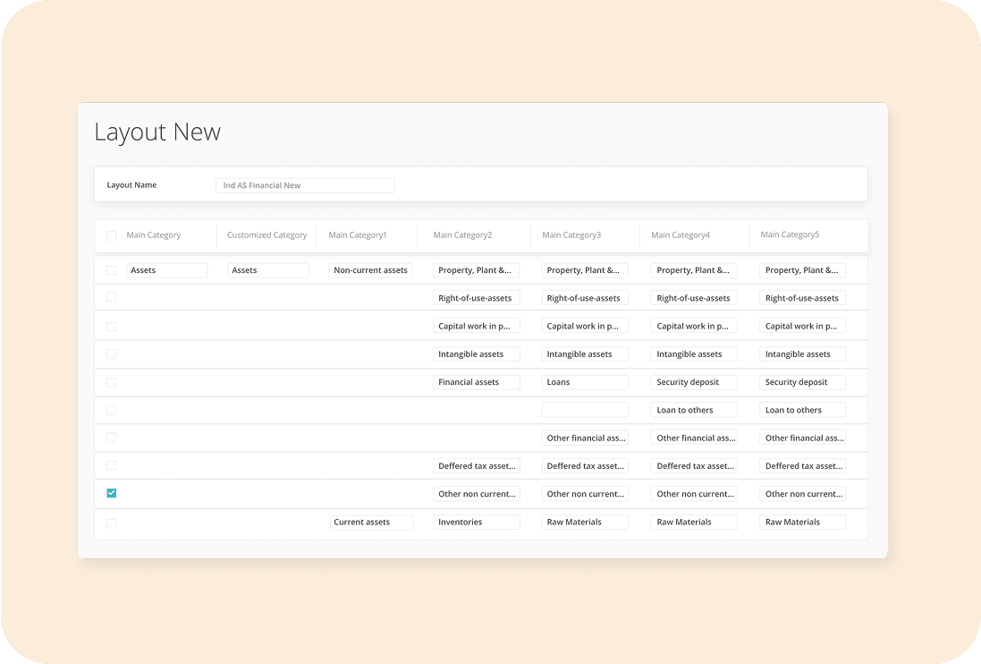Click the Current assets input field
The width and height of the screenshot is (981, 664).
point(370,522)
